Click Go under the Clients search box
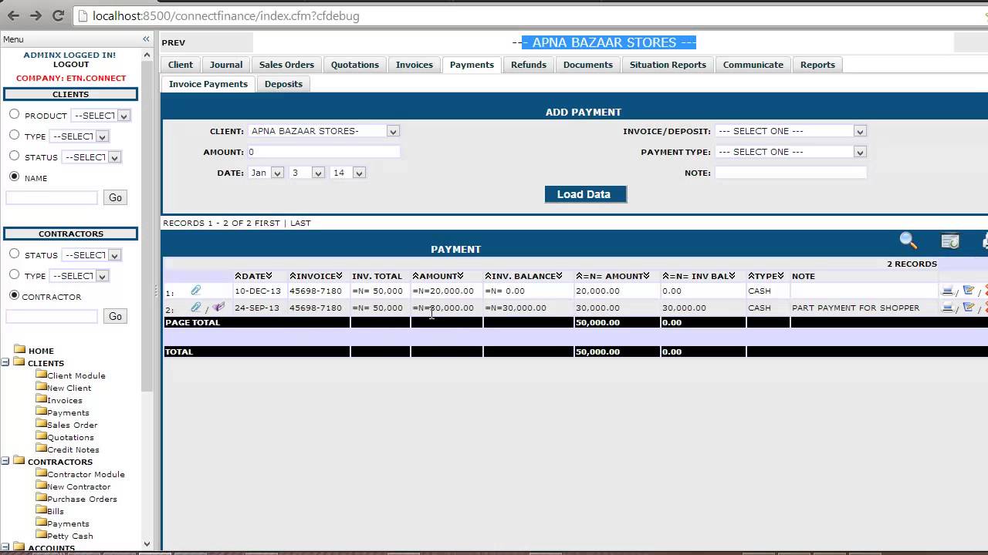Image resolution: width=988 pixels, height=555 pixels. pos(115,197)
